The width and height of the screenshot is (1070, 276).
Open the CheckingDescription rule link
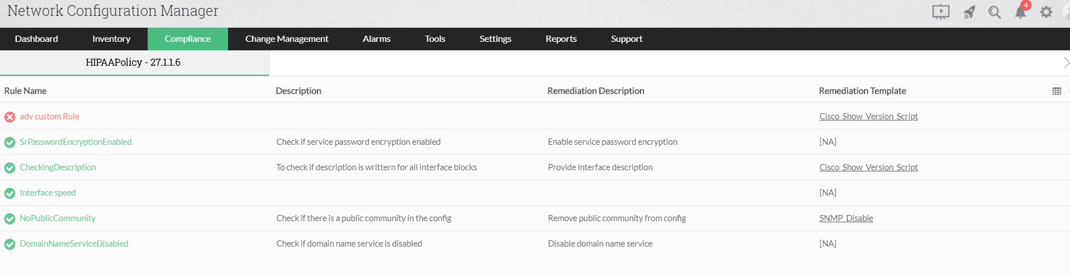coord(58,167)
